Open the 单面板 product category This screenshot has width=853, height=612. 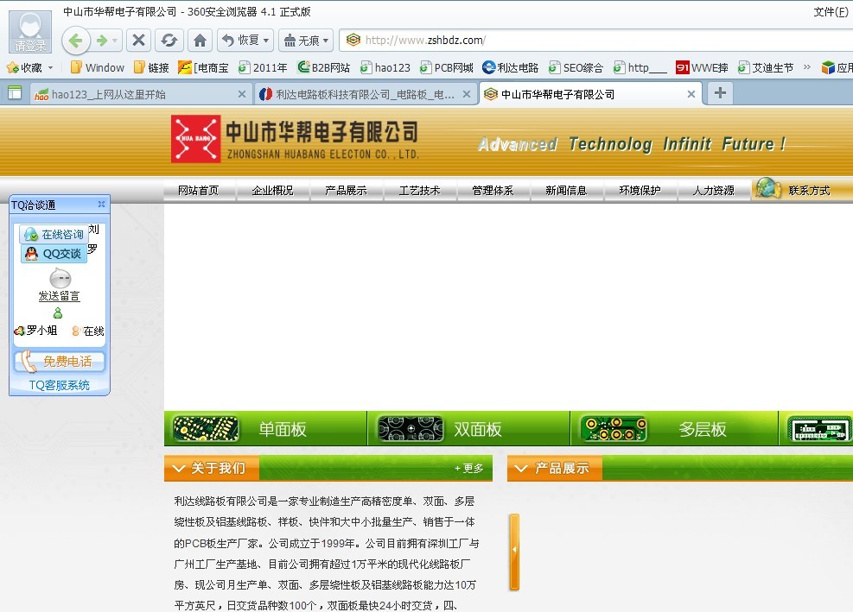point(265,429)
